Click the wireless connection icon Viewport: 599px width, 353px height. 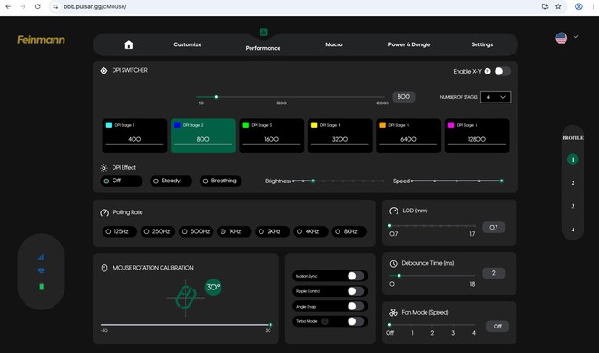[41, 270]
